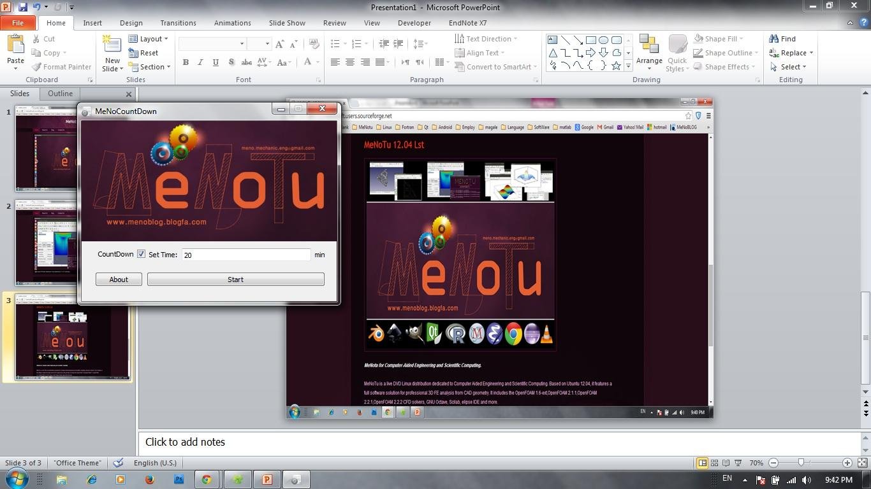
Task: Click the Increase Font Size icon
Action: point(279,44)
